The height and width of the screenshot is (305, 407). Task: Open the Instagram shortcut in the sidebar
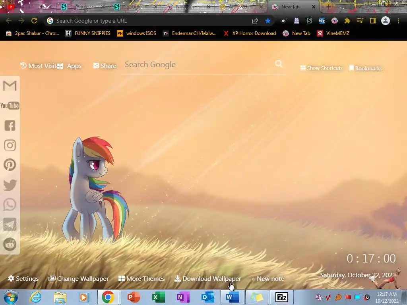click(x=10, y=145)
